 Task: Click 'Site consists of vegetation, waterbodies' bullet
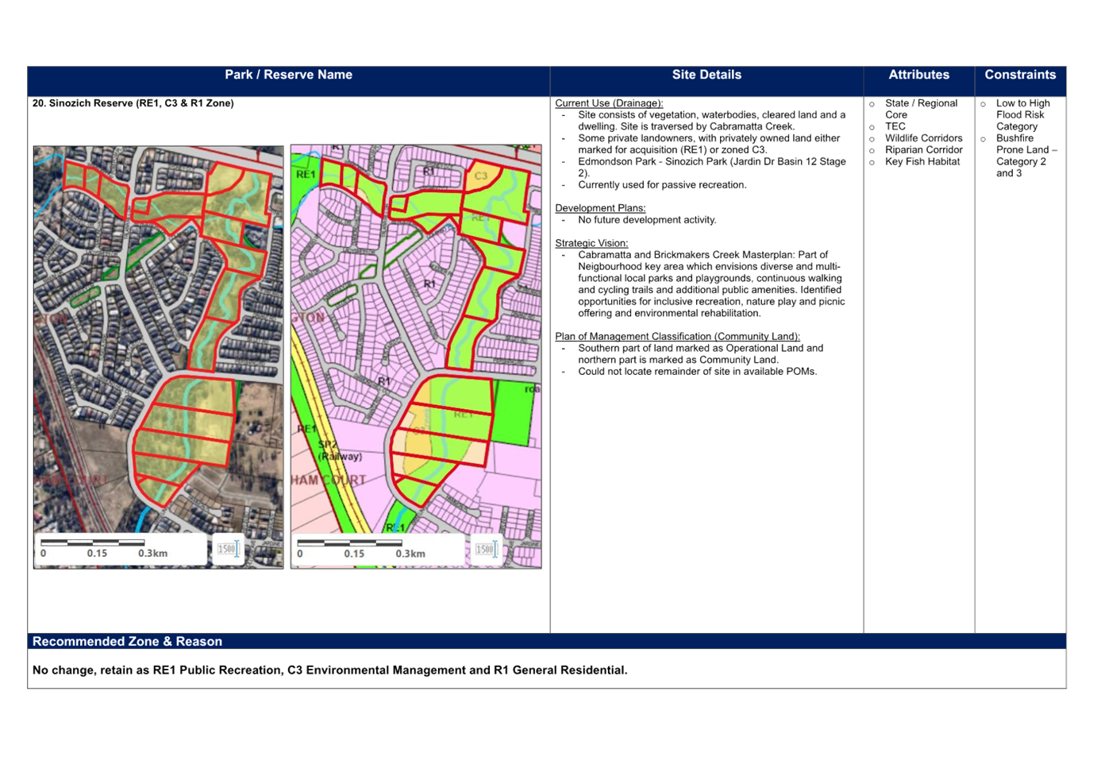711,121
